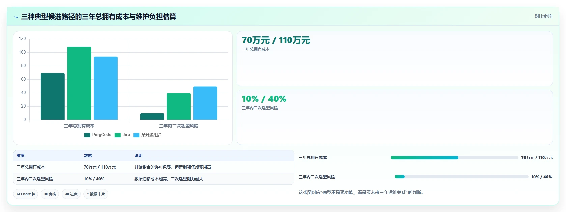Click Jira bar in 三年内二次选型风险 group
The image size is (566, 212).
178,106
